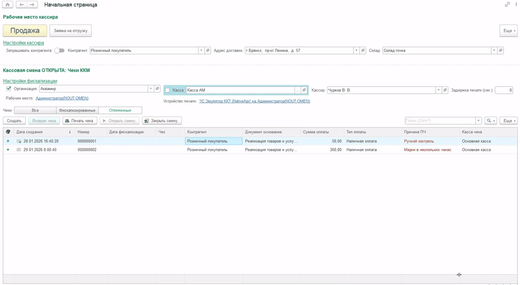Open Склад field's open-record icon
Screen dimensions: 520x285
501,51
